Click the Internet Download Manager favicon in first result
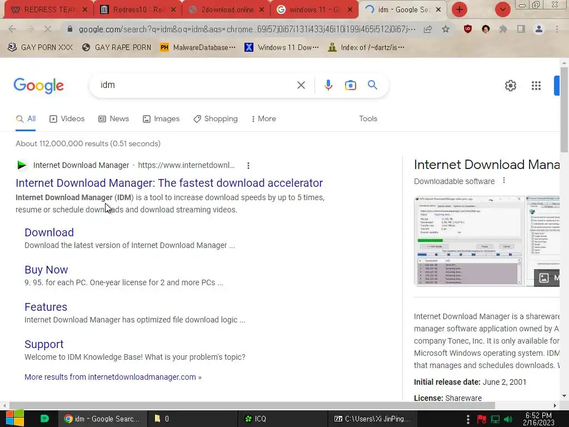Image resolution: width=569 pixels, height=427 pixels. [22, 165]
